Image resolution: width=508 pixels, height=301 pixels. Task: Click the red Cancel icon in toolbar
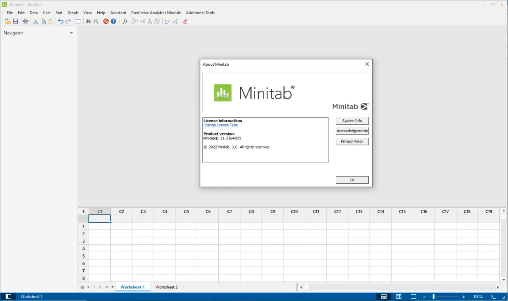pyautogui.click(x=106, y=21)
